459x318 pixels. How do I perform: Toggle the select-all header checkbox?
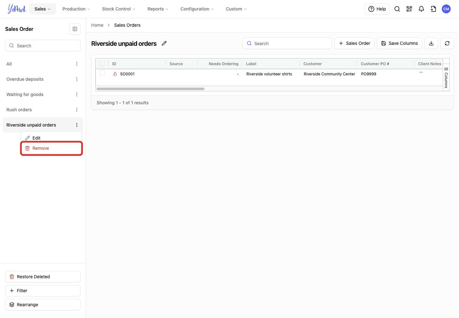[102, 64]
